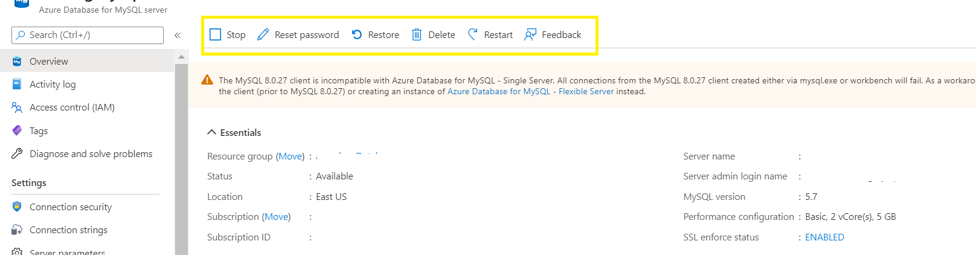The height and width of the screenshot is (267, 976).
Task: Click the Overview MySQL icon
Action: pos(17,61)
